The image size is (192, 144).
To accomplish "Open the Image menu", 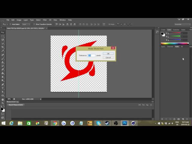I will pos(19,20).
